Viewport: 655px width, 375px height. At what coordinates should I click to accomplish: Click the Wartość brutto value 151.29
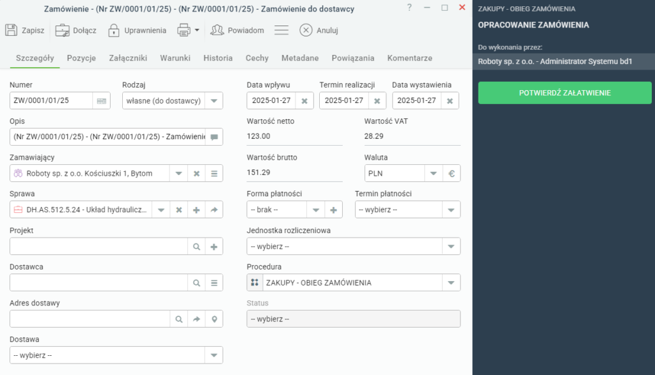click(x=258, y=172)
